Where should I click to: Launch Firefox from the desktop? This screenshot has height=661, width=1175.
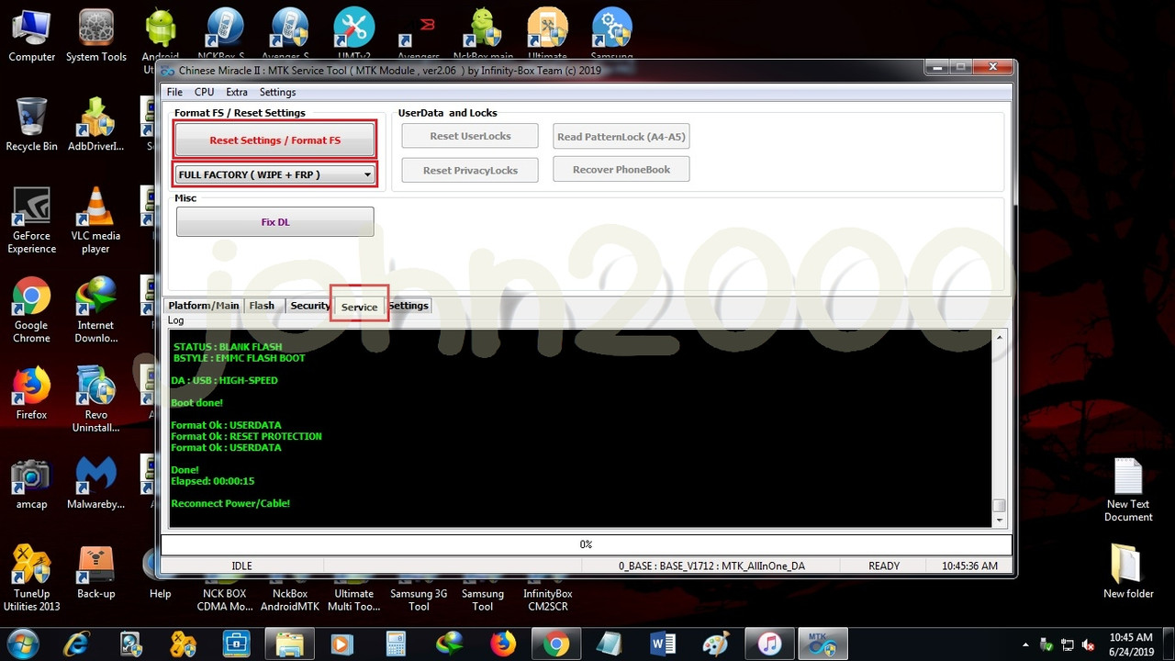point(31,394)
